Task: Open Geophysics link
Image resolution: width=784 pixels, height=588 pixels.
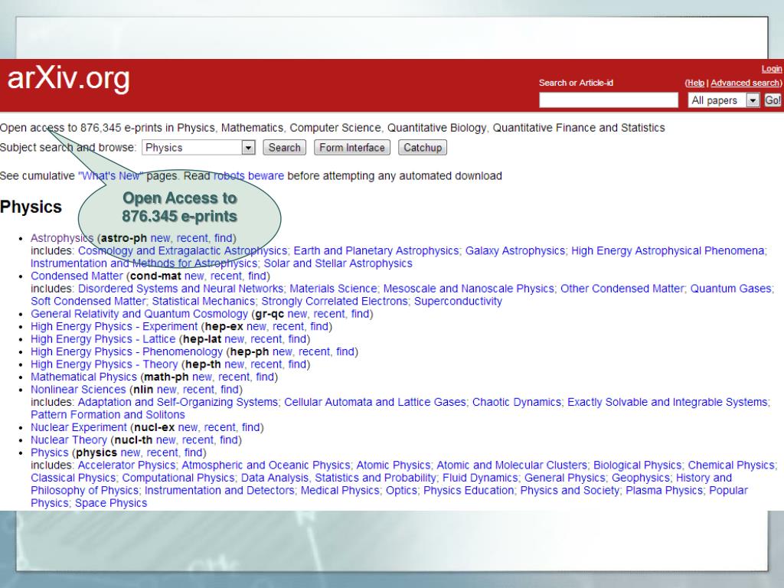Action: point(640,478)
